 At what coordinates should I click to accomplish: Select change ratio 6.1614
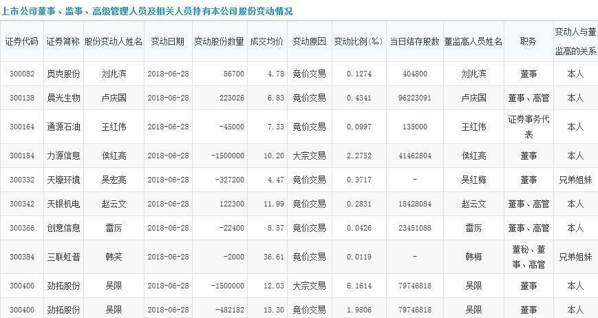point(359,286)
